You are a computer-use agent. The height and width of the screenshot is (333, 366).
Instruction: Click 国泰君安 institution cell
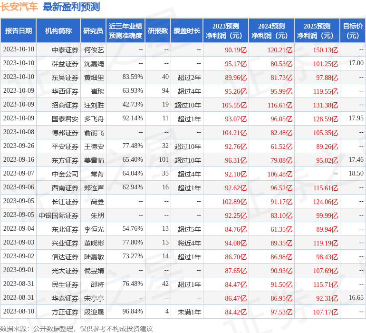(65, 119)
